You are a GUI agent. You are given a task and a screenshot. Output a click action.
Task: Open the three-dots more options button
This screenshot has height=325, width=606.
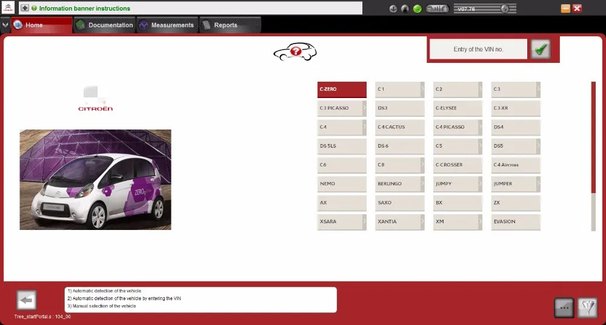click(x=564, y=307)
